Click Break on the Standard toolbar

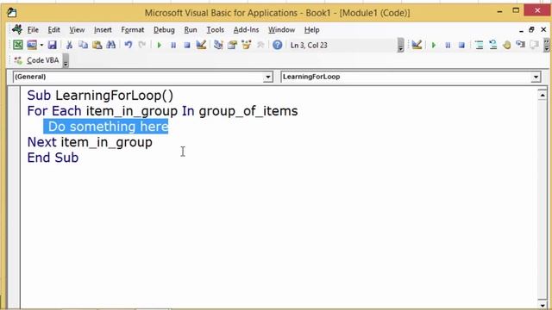pyautogui.click(x=173, y=45)
